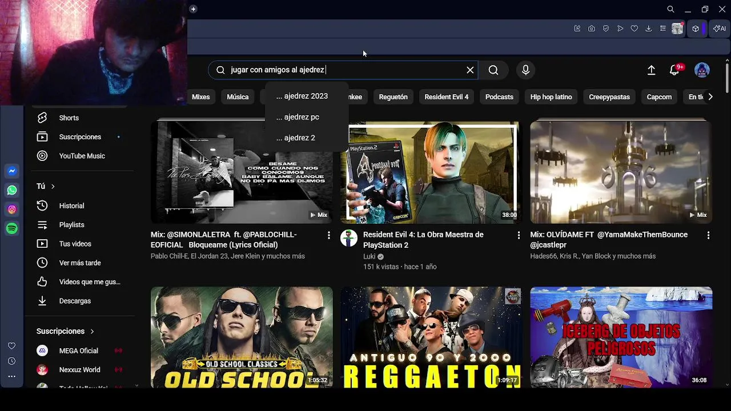This screenshot has width=731, height=411.
Task: Open the YouTube account avatar menu
Action: point(702,70)
